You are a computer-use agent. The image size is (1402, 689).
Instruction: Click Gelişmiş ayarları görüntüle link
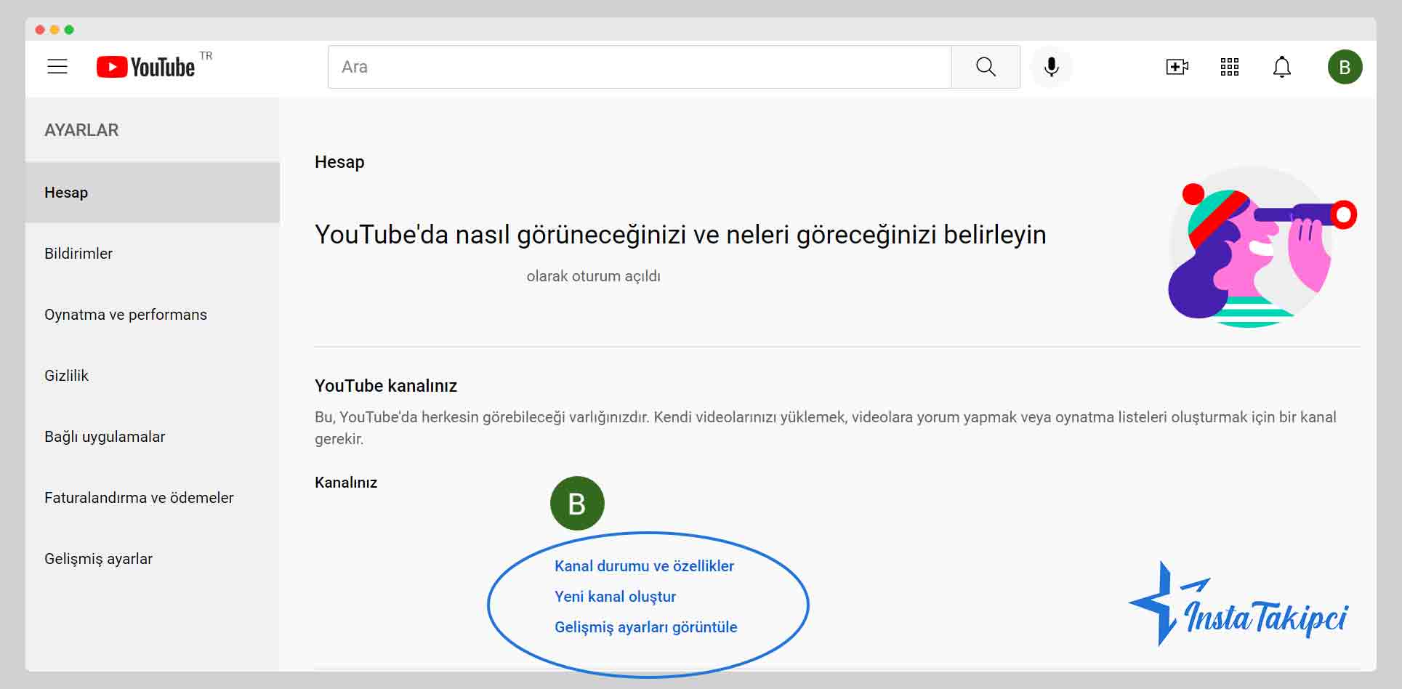pyautogui.click(x=645, y=627)
